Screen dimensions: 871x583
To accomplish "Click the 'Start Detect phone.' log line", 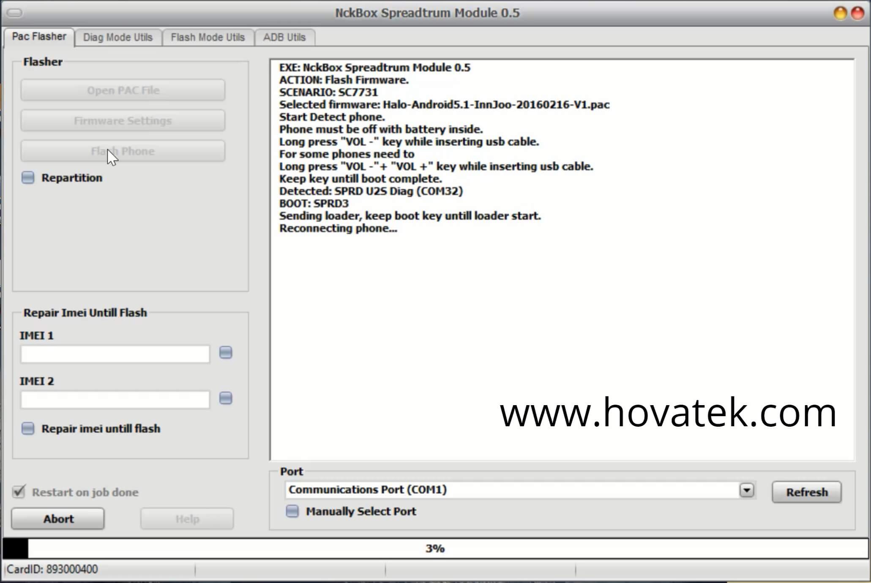I will [x=332, y=117].
